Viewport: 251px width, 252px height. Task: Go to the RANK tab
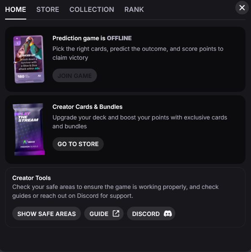tap(134, 9)
